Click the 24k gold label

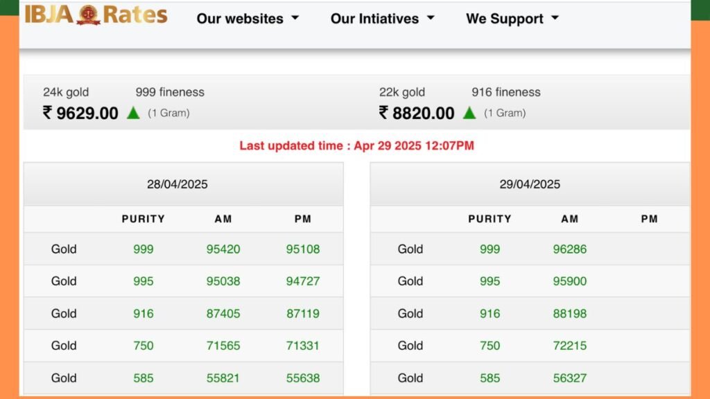point(66,92)
